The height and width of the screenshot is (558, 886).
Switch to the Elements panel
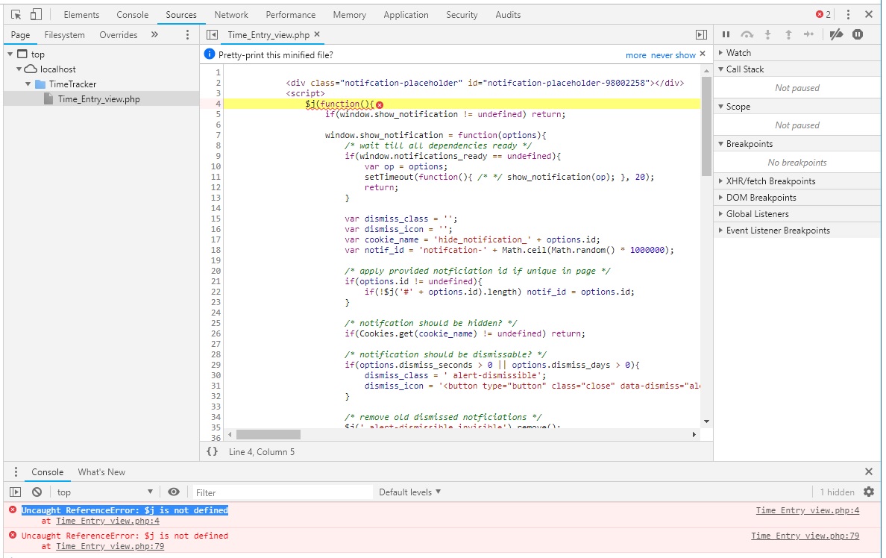click(81, 15)
